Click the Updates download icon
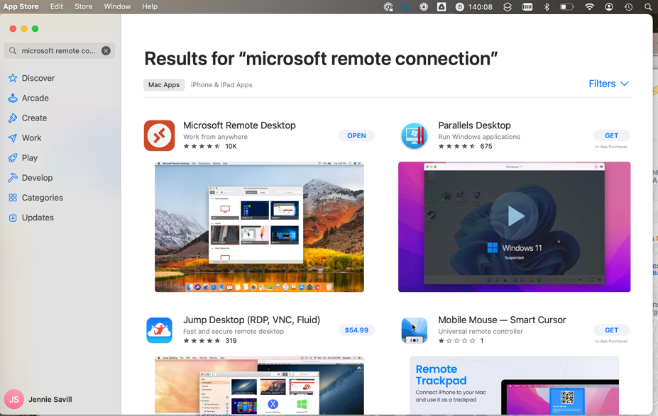The image size is (658, 416). click(x=13, y=218)
